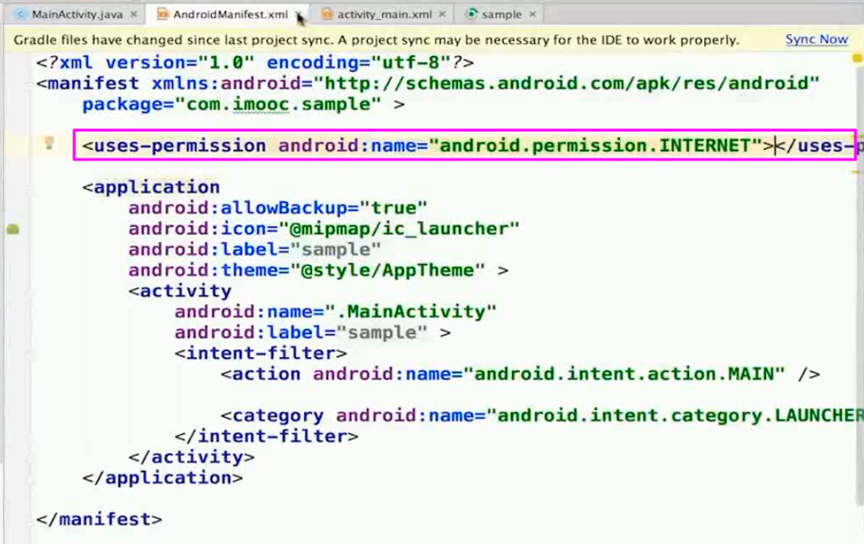Switch to the sample tab
Screen dimensions: 864x544
501,15
